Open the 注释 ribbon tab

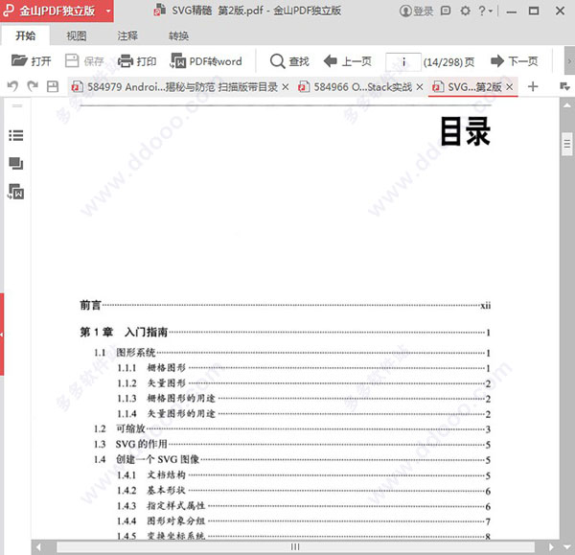click(x=127, y=35)
